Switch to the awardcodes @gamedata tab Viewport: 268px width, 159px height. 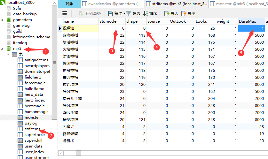tap(112, 4)
